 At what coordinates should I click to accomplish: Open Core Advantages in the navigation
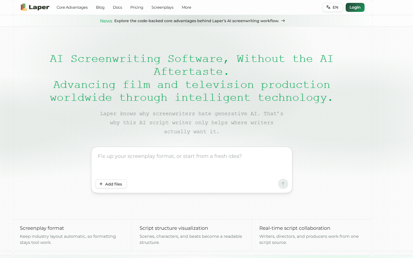[72, 7]
